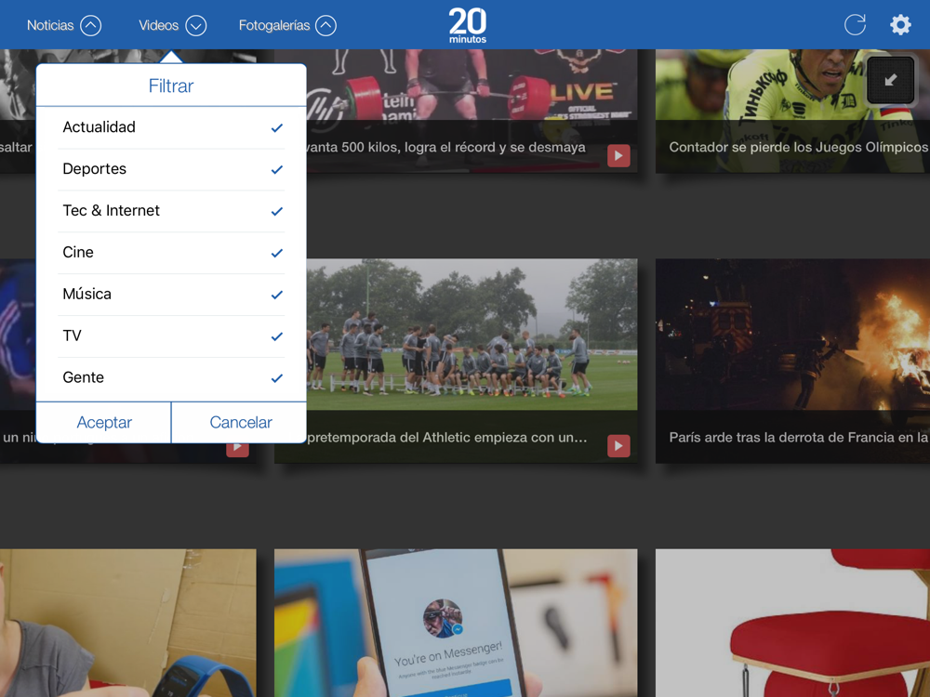Click the refresh icon in the header
Viewport: 930px width, 697px height.
(855, 25)
